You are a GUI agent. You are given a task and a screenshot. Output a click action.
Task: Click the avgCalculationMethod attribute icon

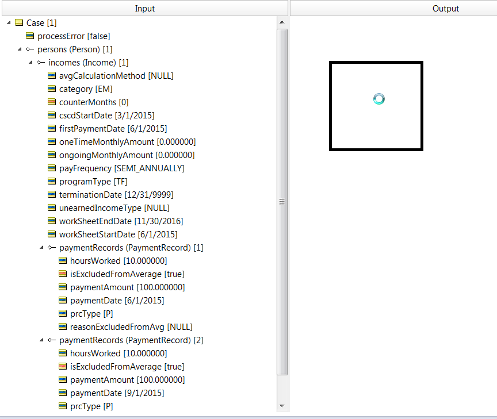tap(52, 75)
